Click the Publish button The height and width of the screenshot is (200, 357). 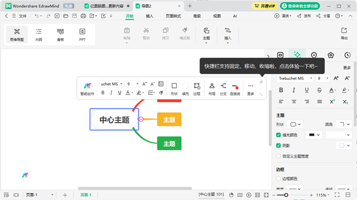[x=304, y=16]
